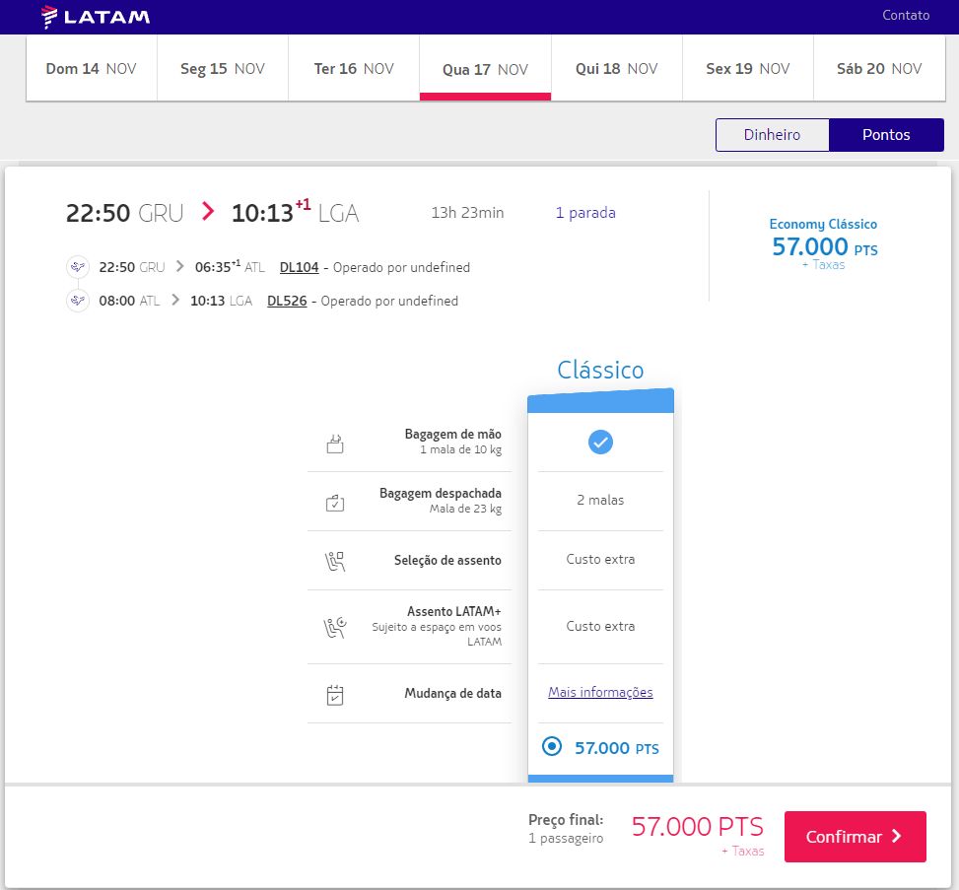
Task: Click the LATAM logo
Action: pos(96,17)
